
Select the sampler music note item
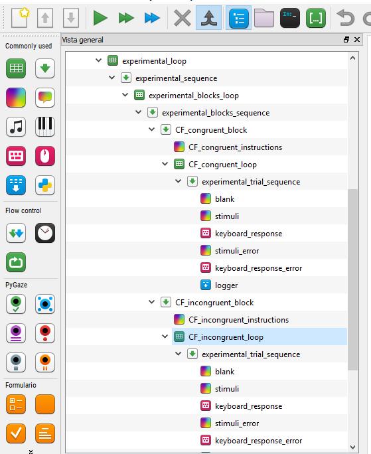pos(16,127)
